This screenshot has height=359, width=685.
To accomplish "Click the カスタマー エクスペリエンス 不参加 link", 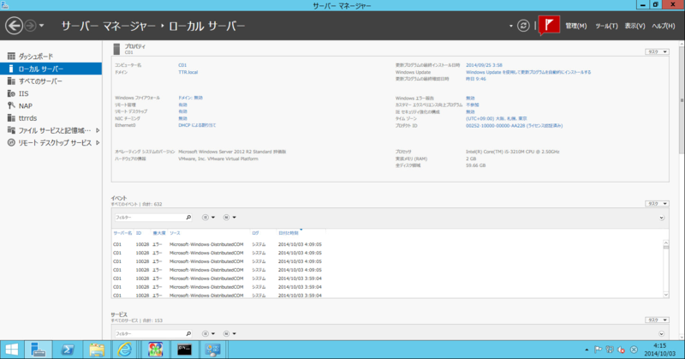I will (473, 105).
